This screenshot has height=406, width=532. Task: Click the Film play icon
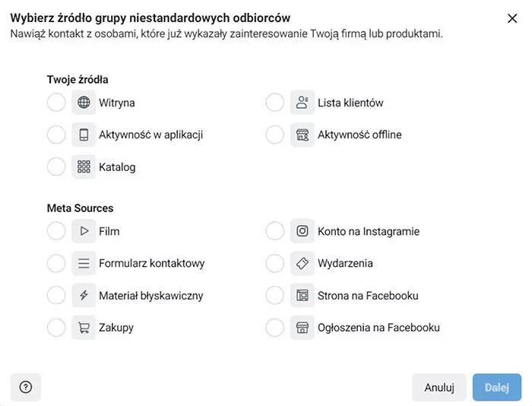(x=84, y=231)
